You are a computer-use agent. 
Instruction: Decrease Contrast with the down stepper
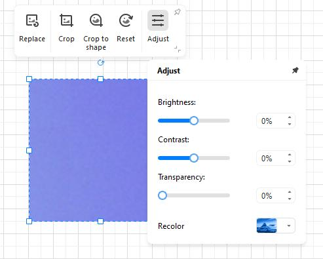coord(290,161)
